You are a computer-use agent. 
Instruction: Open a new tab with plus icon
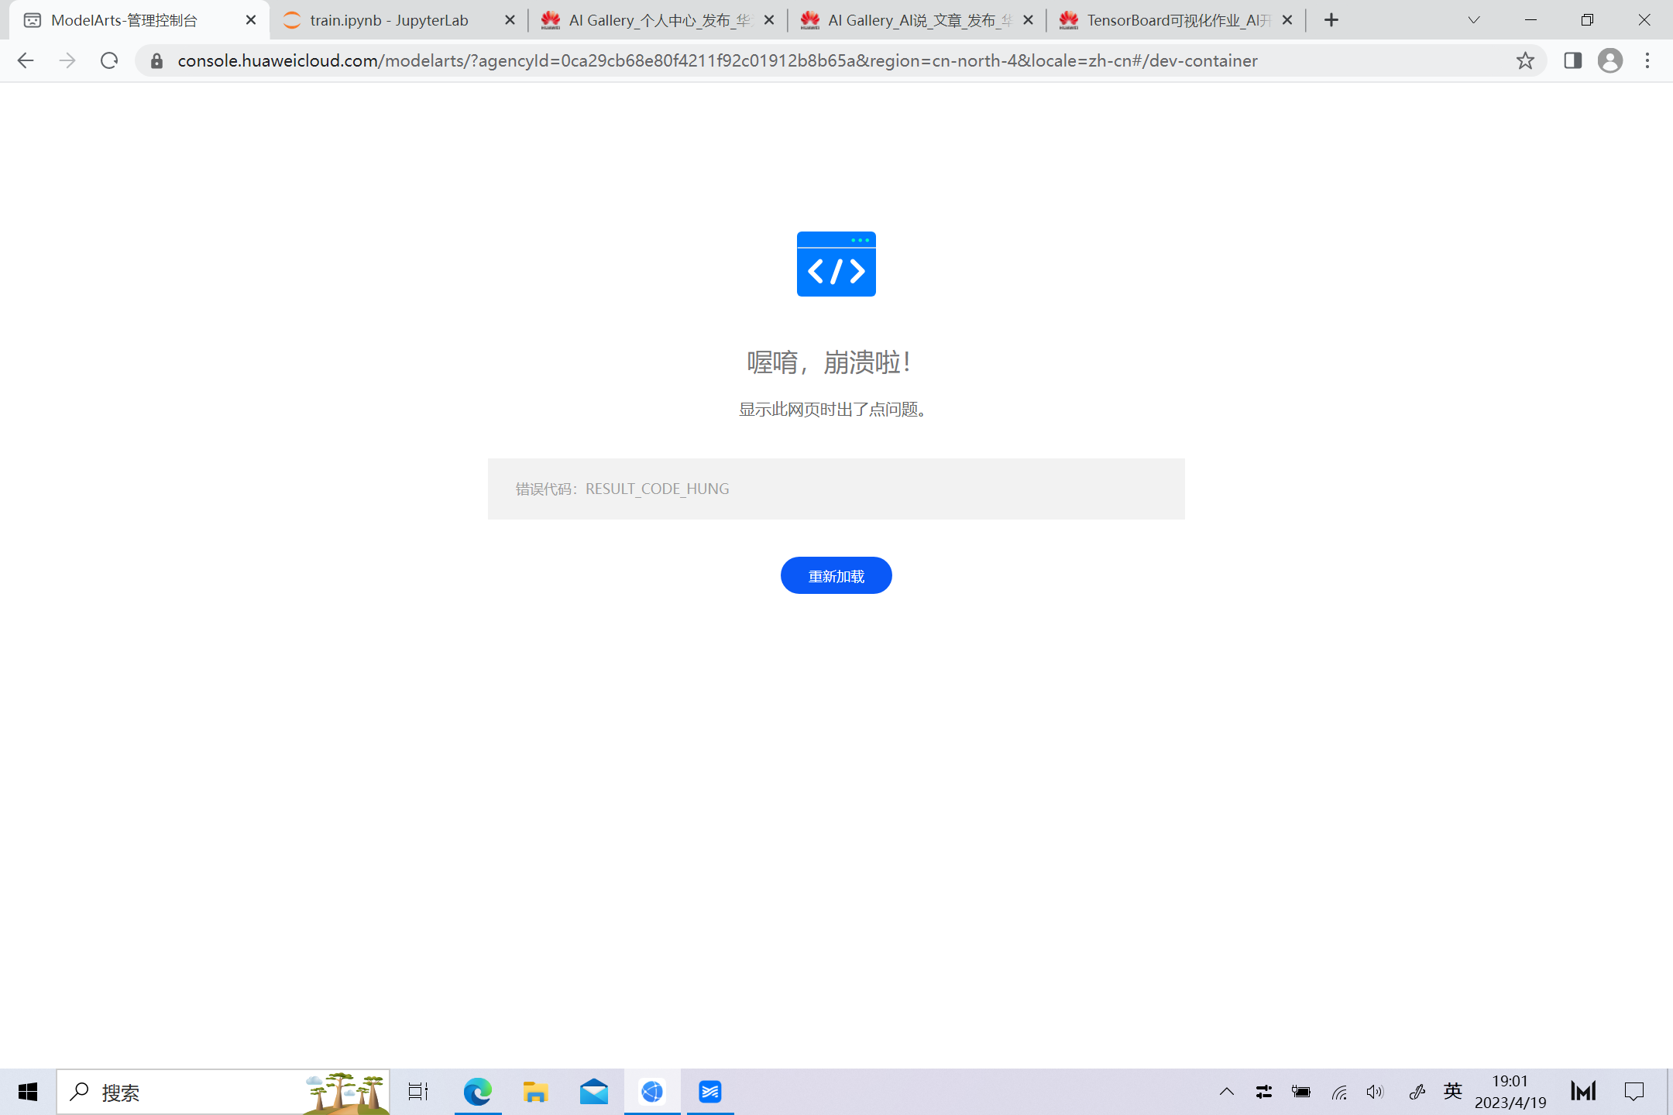[x=1331, y=20]
